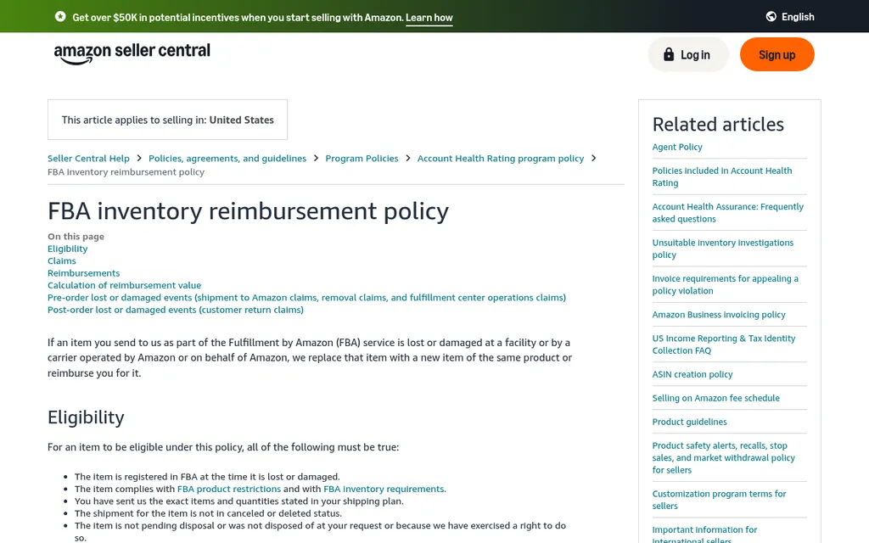The width and height of the screenshot is (869, 543).
Task: Click the bullet about canceled or deleted status
Action: tap(209, 513)
